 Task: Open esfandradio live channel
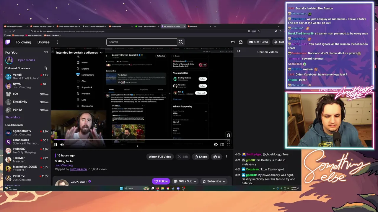pos(27,142)
